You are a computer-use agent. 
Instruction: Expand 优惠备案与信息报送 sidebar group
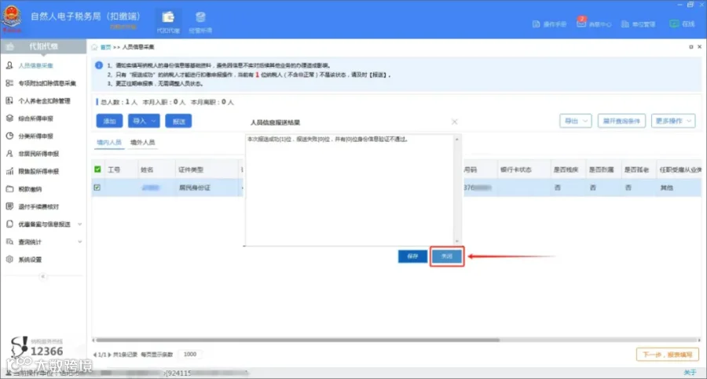pyautogui.click(x=43, y=224)
